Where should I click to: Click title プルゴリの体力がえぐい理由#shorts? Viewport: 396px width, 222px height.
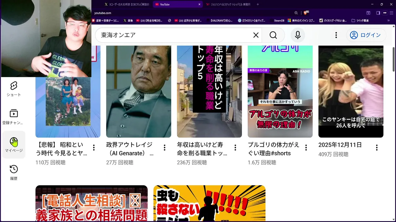(274, 149)
